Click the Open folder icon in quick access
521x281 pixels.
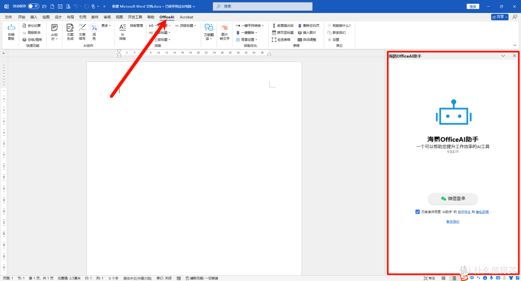(44, 6)
